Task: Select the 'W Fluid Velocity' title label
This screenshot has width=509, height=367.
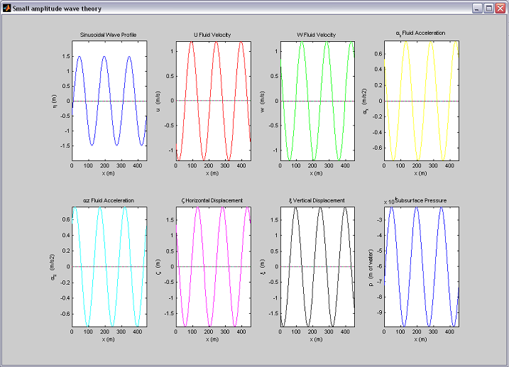Action: click(x=317, y=34)
